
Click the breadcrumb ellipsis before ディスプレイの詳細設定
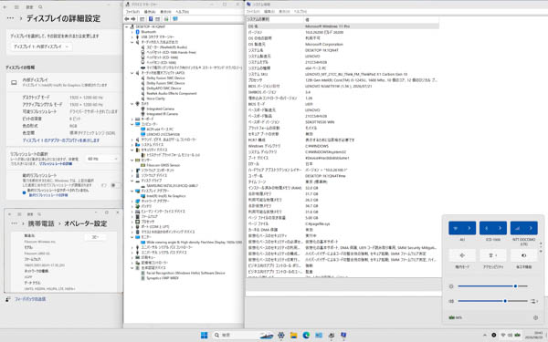point(10,18)
